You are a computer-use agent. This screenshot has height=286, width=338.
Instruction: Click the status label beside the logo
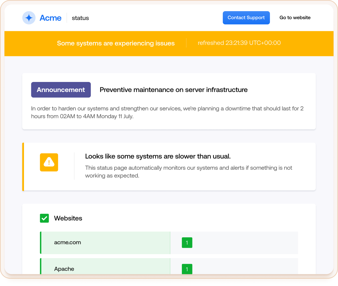point(80,18)
